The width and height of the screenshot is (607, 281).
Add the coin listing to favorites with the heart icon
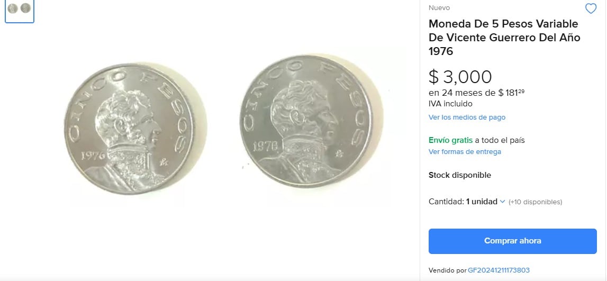pos(591,8)
